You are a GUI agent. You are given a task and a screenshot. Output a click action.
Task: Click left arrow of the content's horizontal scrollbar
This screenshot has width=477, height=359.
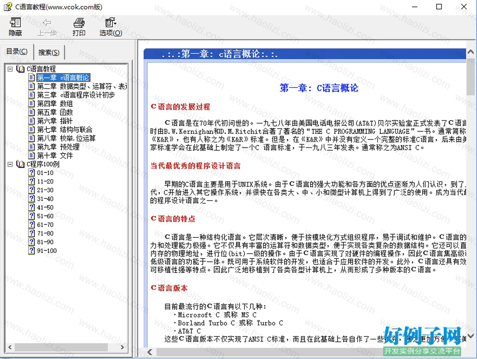click(x=150, y=352)
